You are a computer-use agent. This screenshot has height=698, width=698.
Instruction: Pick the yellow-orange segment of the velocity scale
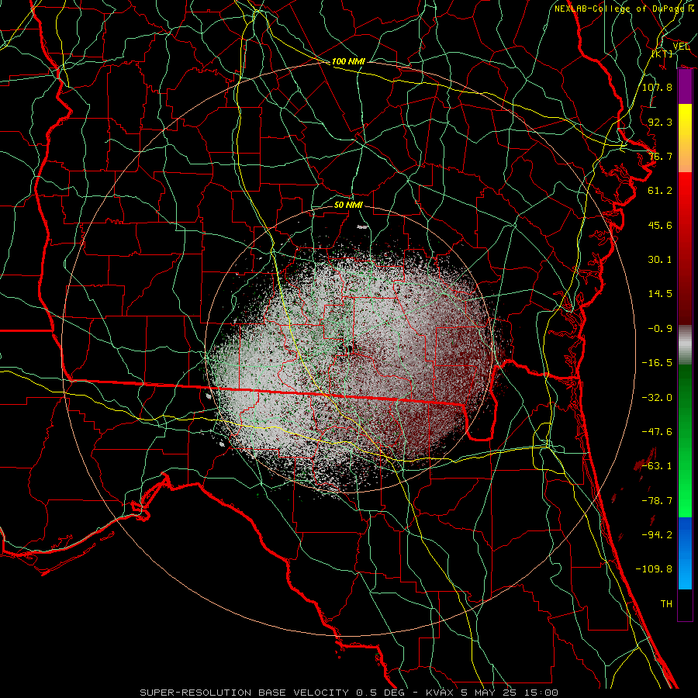tap(685, 138)
